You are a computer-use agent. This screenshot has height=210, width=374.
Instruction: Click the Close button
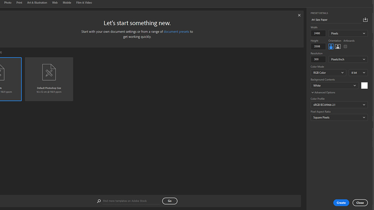pos(360,203)
